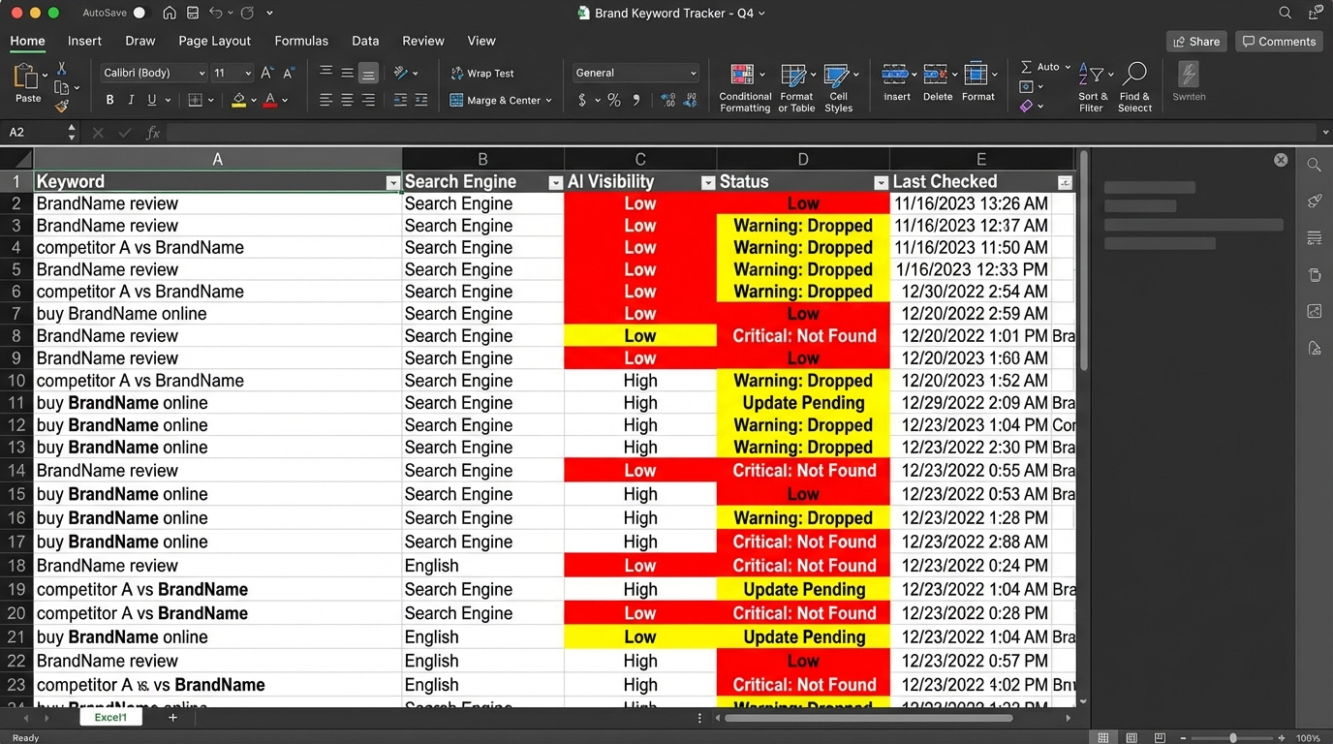This screenshot has width=1333, height=744.
Task: Open Sort & Filter options
Action: [1093, 86]
